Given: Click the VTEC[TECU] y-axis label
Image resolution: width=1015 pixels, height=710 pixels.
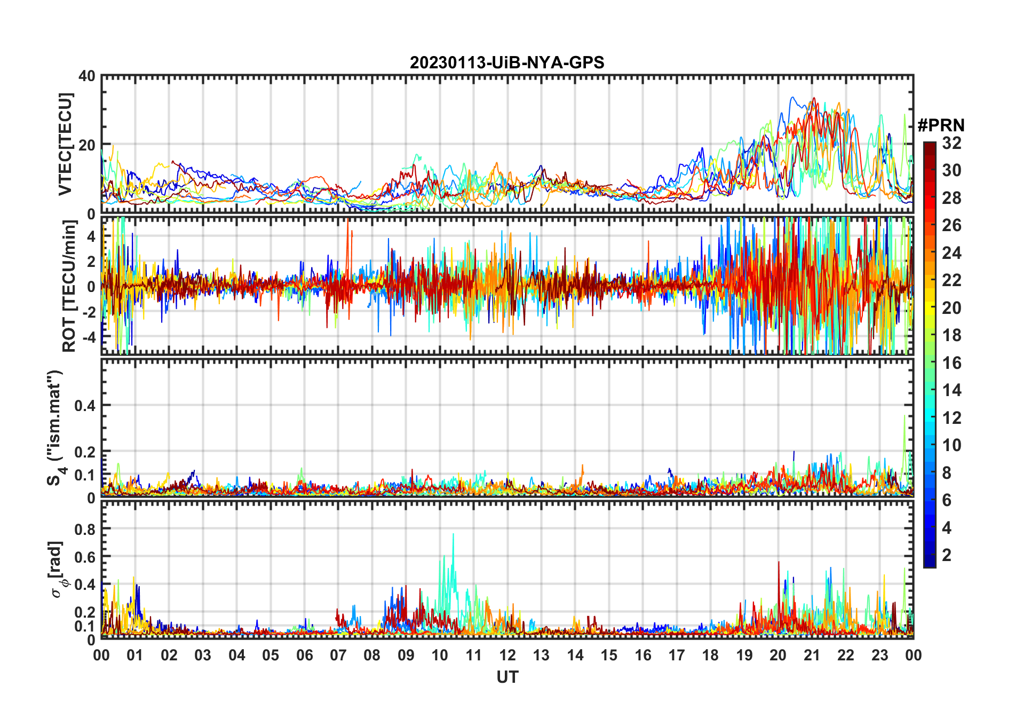Looking at the screenshot, I should 65,144.
